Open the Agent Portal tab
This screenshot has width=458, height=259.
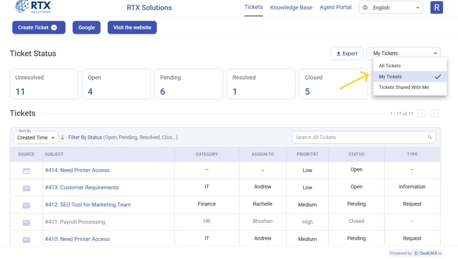pos(335,7)
